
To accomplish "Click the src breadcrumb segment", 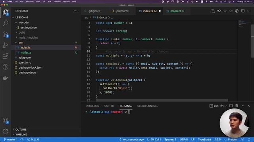I will pyautogui.click(x=87, y=17).
